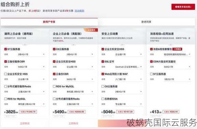Open spec dropdown under 云备份服务CBR

tap(31, 67)
